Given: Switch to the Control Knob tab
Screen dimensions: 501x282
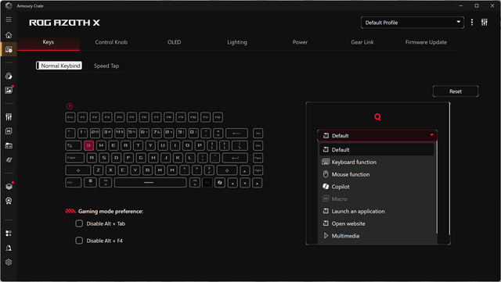Looking at the screenshot, I should [111, 42].
